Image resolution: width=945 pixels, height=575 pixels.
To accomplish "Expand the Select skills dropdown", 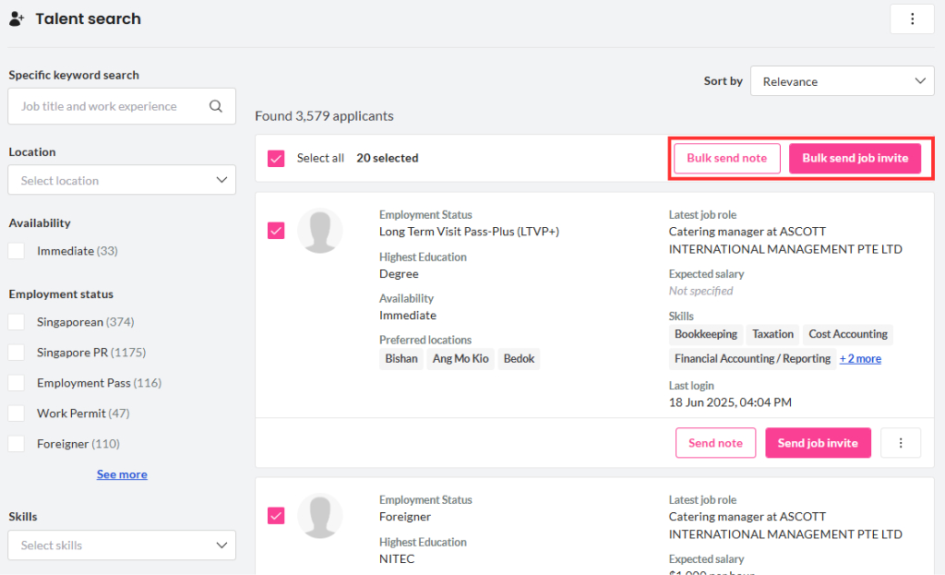I will 122,545.
